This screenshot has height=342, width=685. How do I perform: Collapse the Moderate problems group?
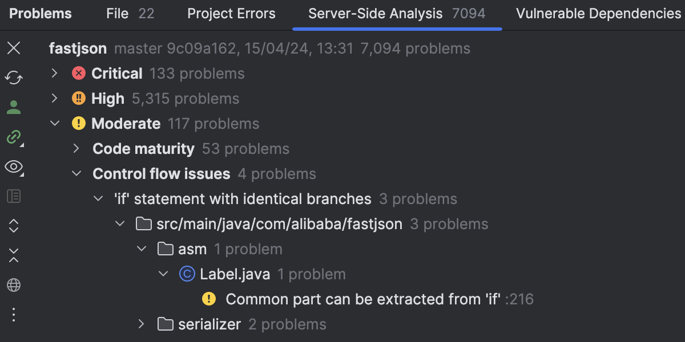[x=55, y=124]
